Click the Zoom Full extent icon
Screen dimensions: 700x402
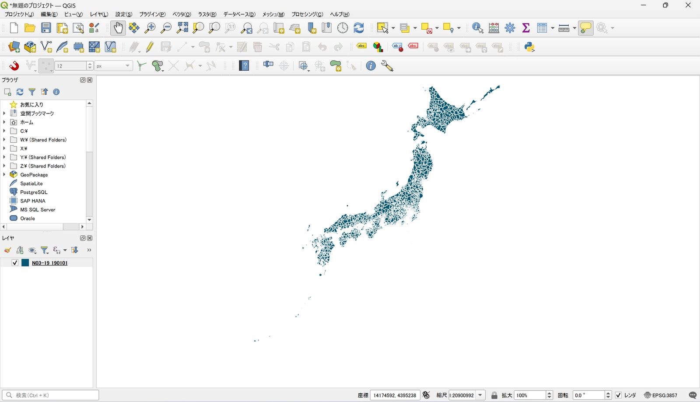(182, 28)
